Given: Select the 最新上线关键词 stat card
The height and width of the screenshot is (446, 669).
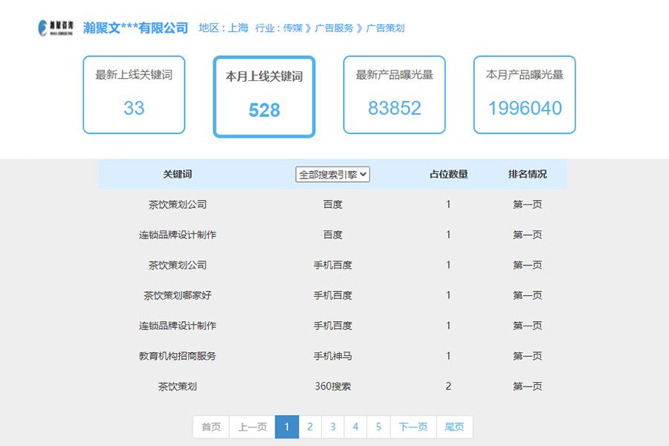Looking at the screenshot, I should tap(134, 94).
